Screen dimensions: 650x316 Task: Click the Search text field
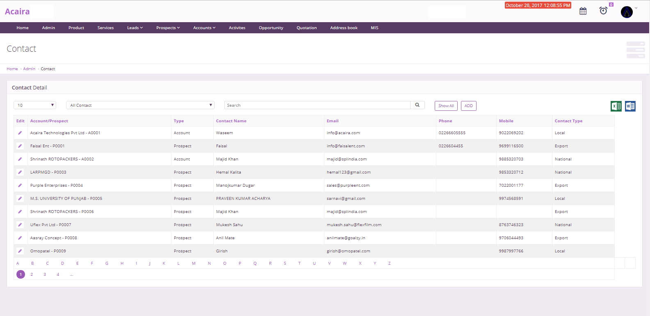coord(317,105)
